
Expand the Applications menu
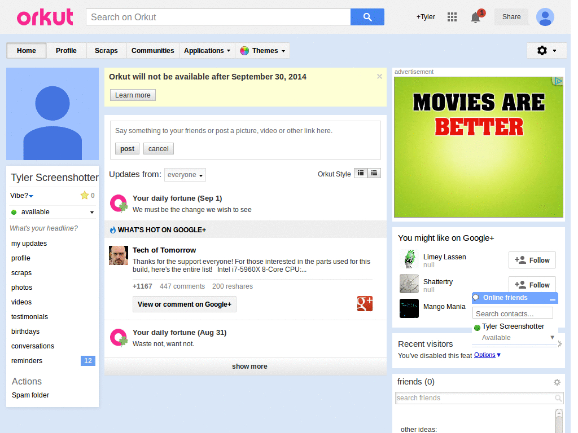pos(207,51)
